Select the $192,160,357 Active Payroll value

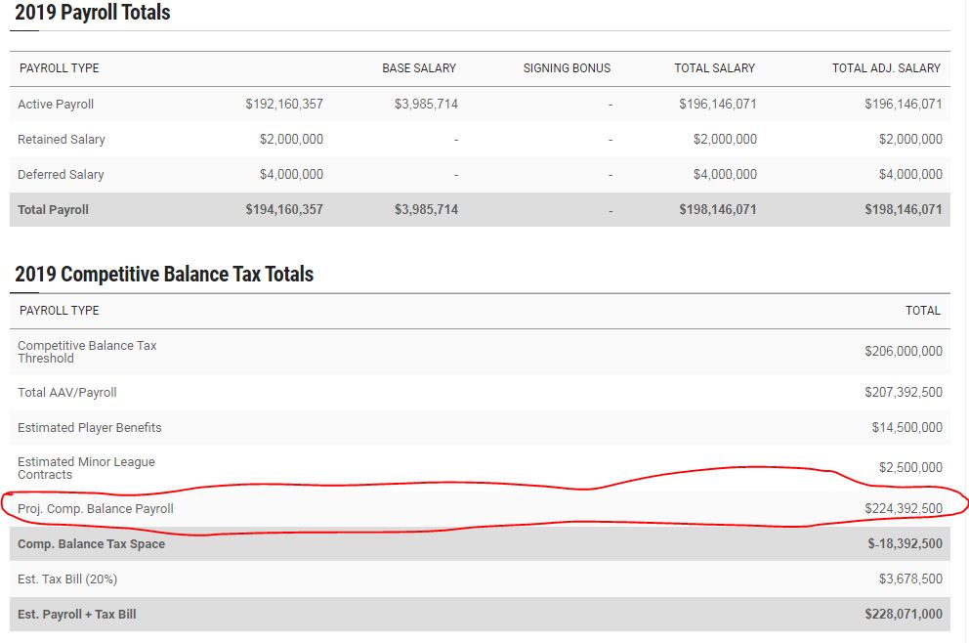point(284,105)
